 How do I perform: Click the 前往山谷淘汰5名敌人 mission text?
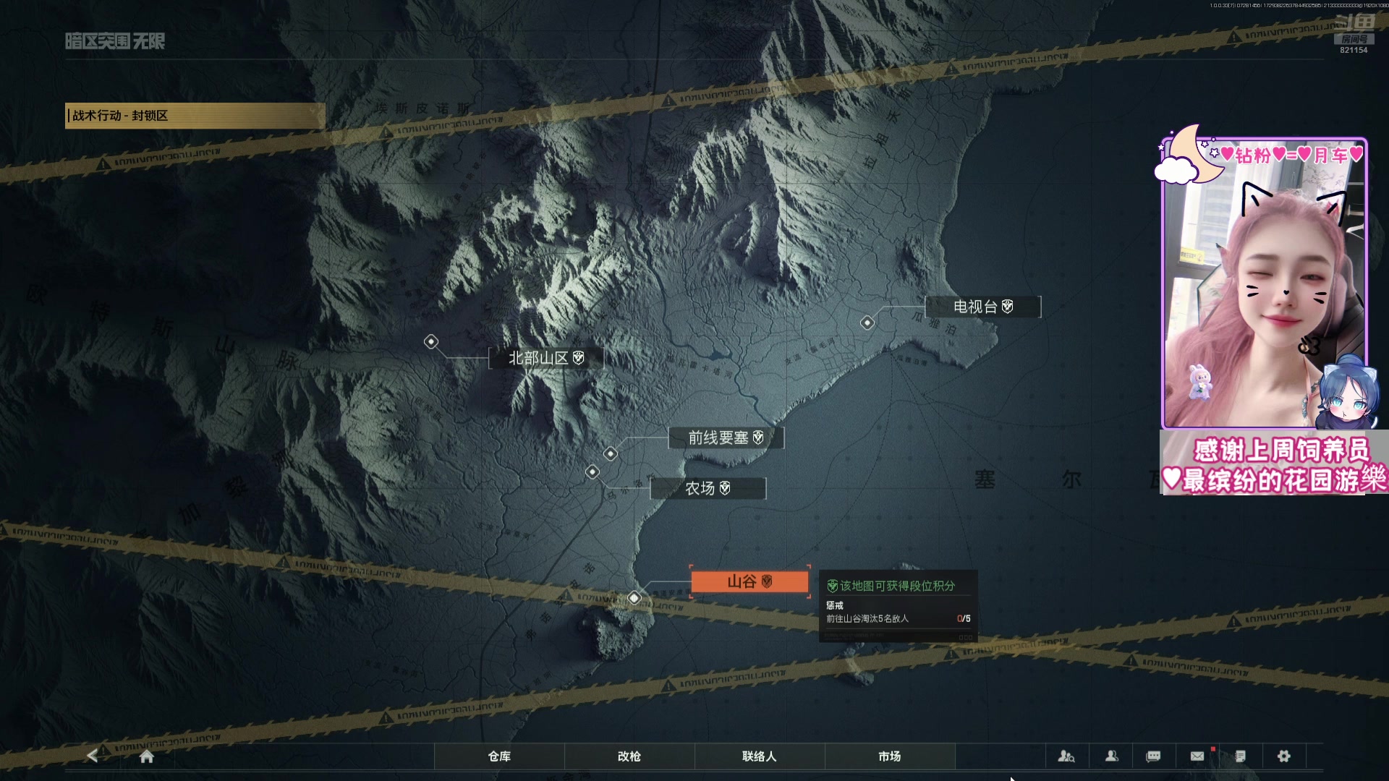point(867,618)
